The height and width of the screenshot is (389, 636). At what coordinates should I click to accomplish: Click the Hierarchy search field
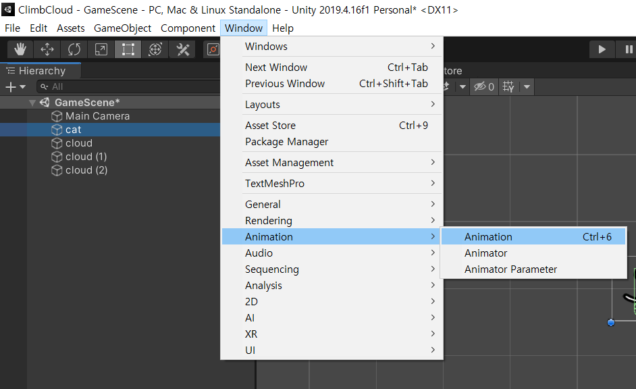coord(128,87)
